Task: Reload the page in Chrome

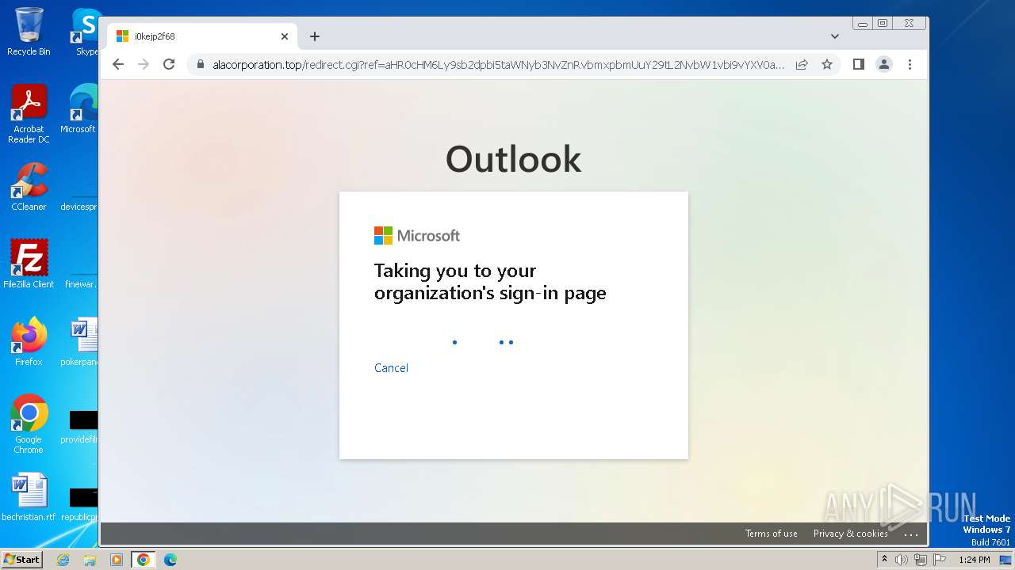Action: pos(169,64)
